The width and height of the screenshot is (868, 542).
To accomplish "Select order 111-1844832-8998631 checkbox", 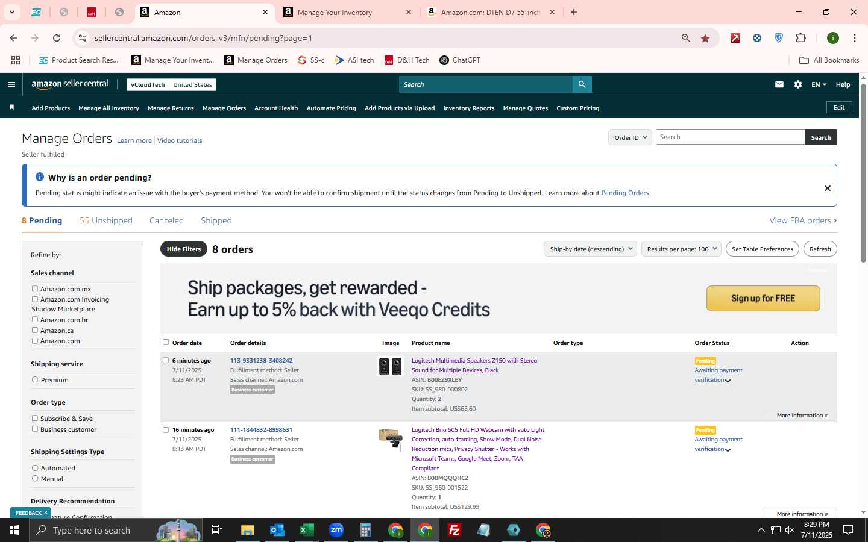I will pos(166,430).
